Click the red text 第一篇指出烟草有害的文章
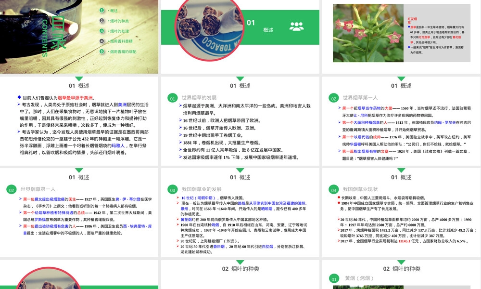 pos(365,151)
